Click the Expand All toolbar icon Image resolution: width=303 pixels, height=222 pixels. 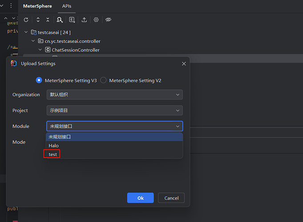(38, 20)
